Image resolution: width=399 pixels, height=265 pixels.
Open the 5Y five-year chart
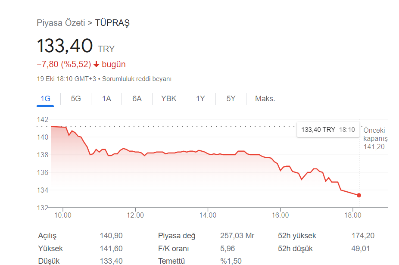(231, 98)
